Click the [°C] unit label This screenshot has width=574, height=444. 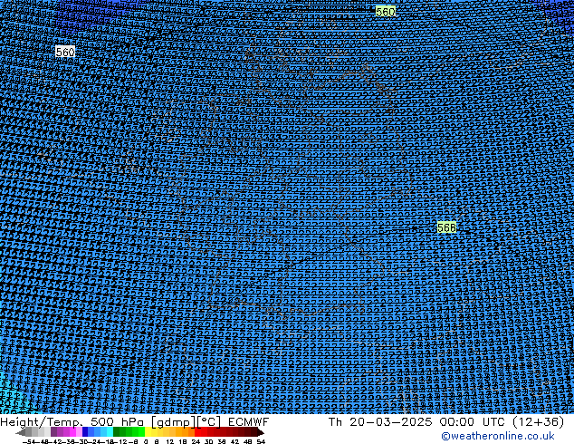[x=209, y=422]
